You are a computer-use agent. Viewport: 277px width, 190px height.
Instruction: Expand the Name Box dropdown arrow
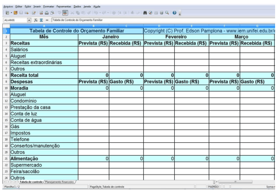[x=29, y=19]
